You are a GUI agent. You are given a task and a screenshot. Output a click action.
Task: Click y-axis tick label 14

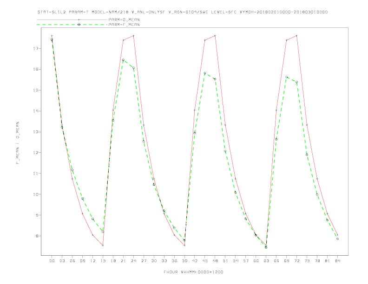click(36, 111)
